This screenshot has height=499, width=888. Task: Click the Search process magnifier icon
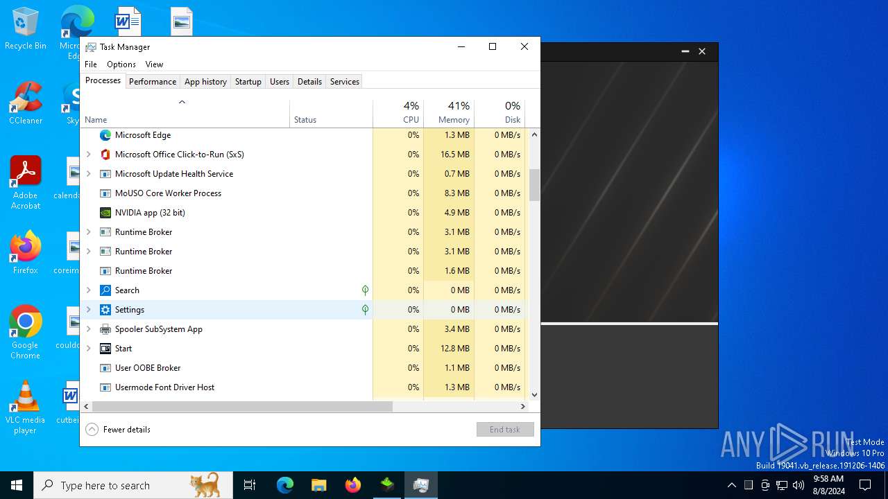click(x=105, y=290)
